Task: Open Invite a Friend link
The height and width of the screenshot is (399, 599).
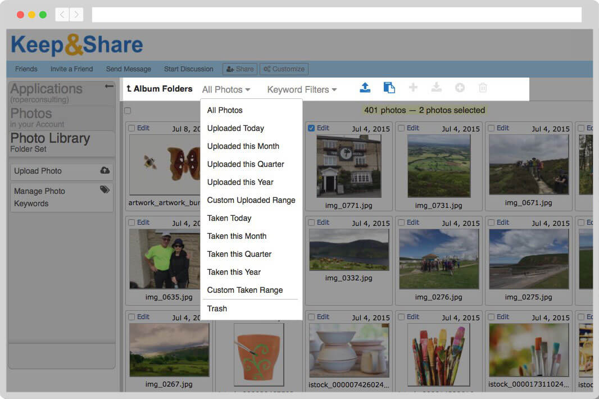Action: tap(72, 69)
